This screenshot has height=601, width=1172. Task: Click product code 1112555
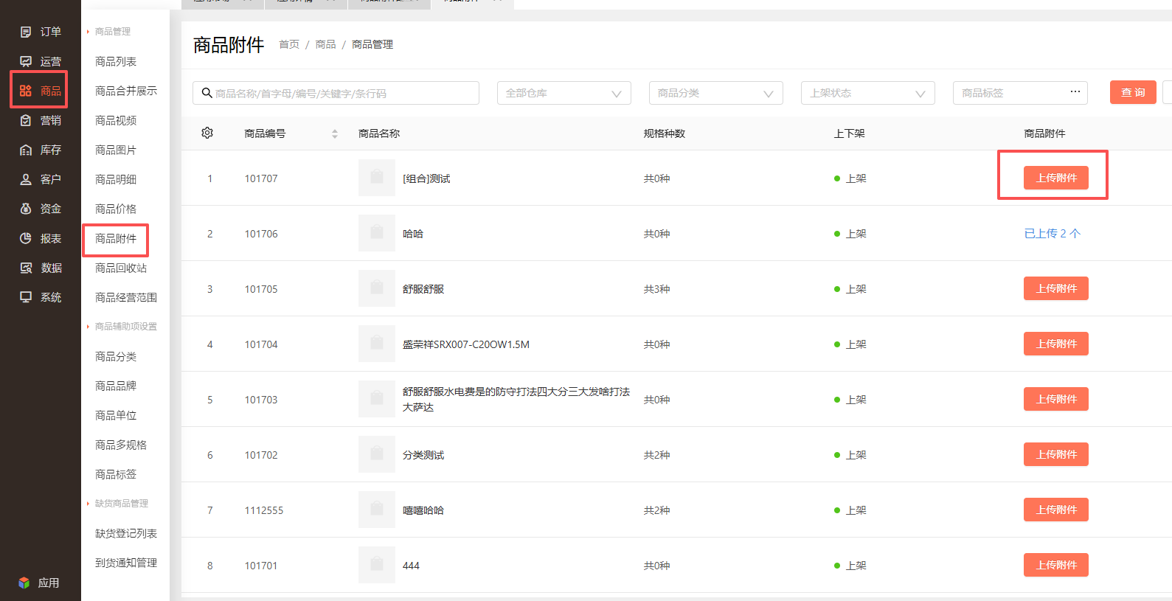pyautogui.click(x=264, y=510)
